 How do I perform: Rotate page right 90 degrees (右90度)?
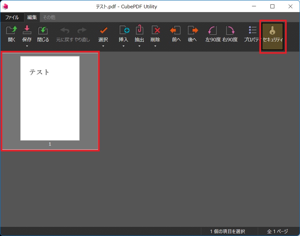pos(230,30)
